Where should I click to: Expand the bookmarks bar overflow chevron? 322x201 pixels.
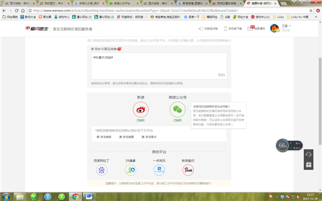pyautogui.click(x=316, y=17)
